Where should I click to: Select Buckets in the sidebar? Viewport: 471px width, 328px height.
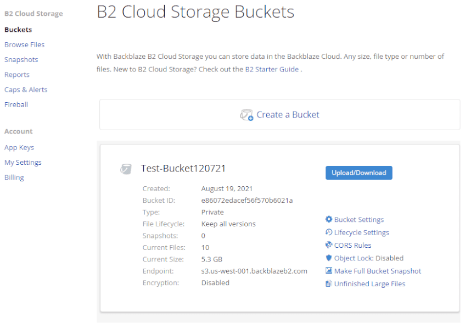[18, 30]
